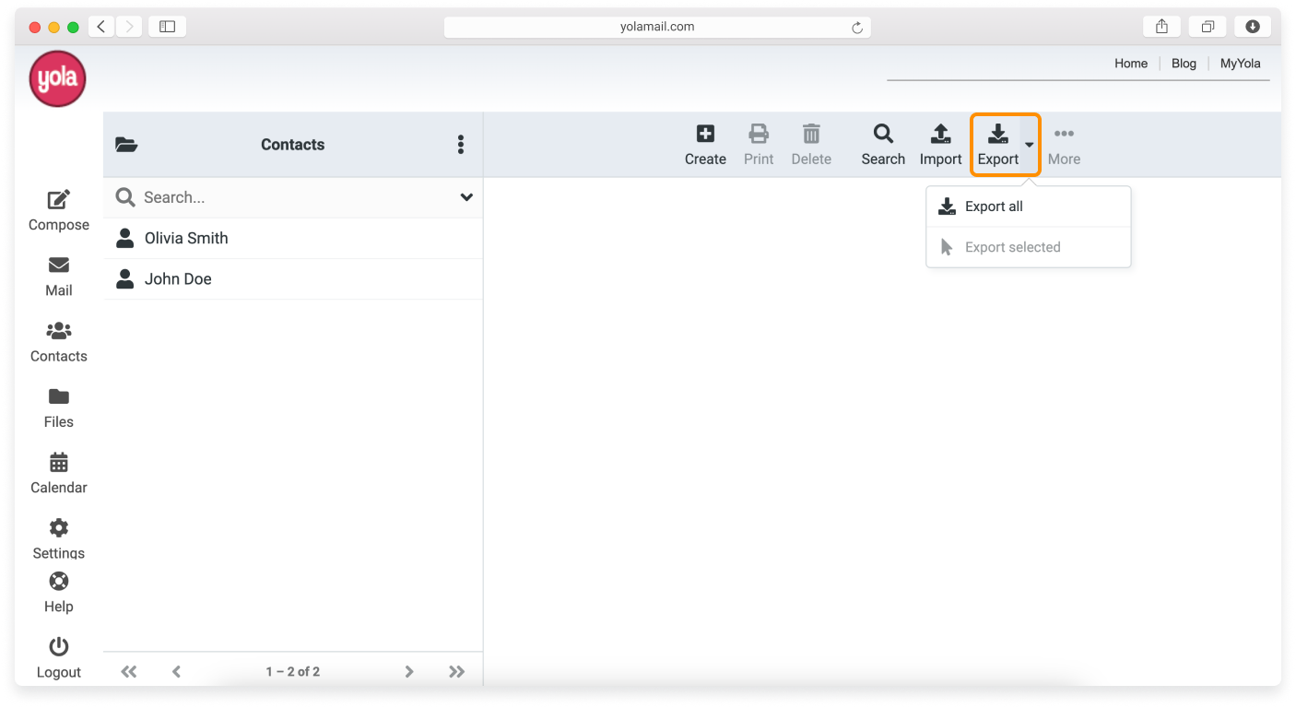This screenshot has width=1296, height=708.
Task: Go to the Mail section
Action: [x=58, y=277]
